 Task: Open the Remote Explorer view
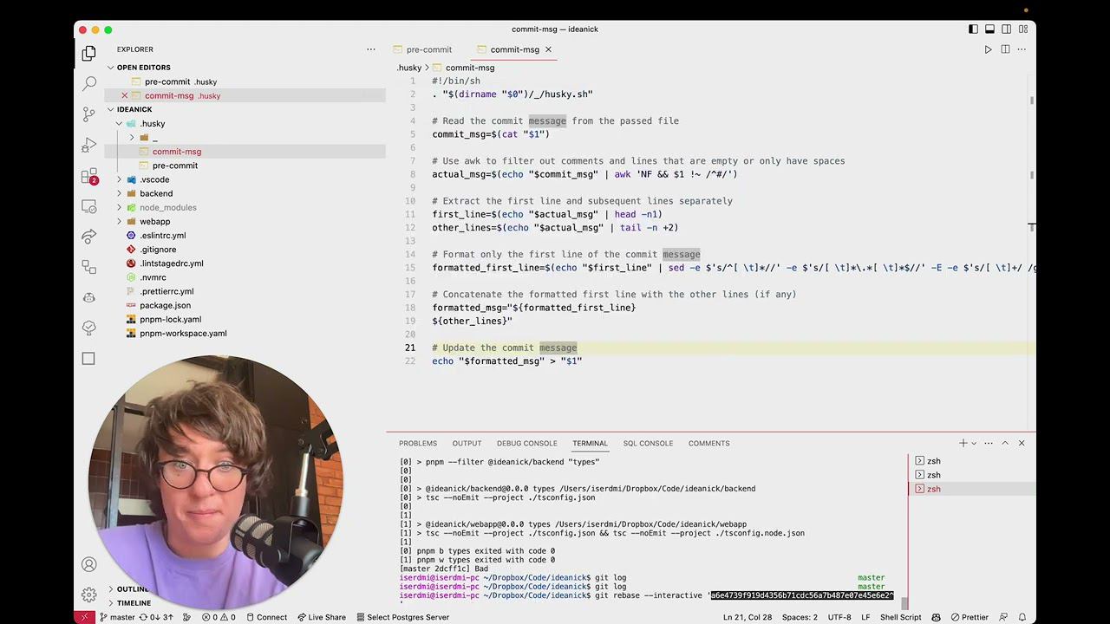tap(88, 206)
